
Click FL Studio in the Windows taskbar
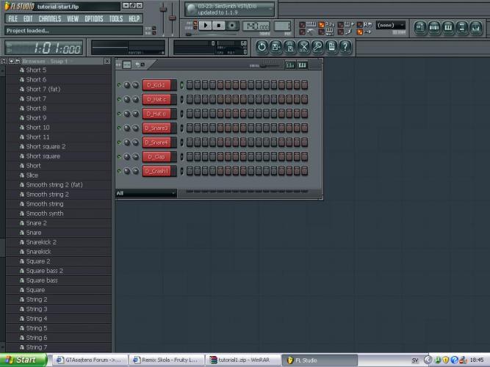click(307, 360)
